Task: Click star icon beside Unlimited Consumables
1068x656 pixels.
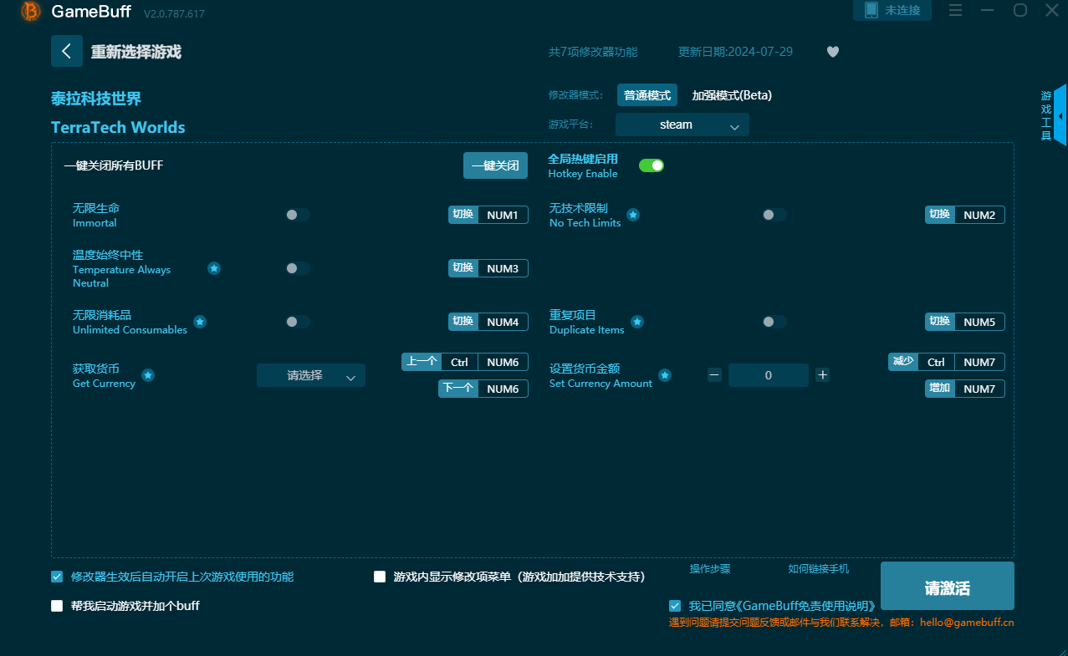Action: click(x=200, y=322)
